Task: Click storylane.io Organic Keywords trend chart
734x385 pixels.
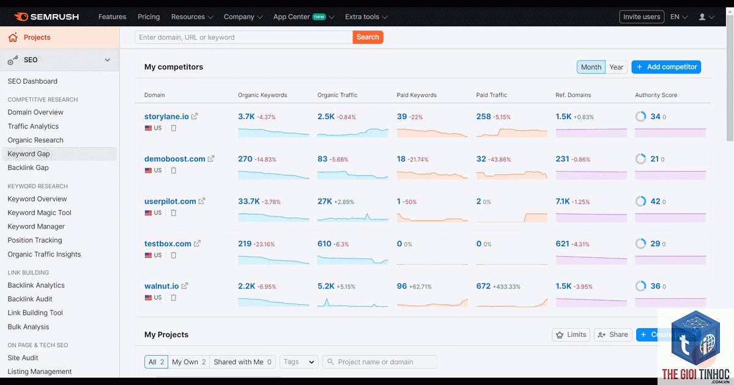Action: tap(273, 131)
